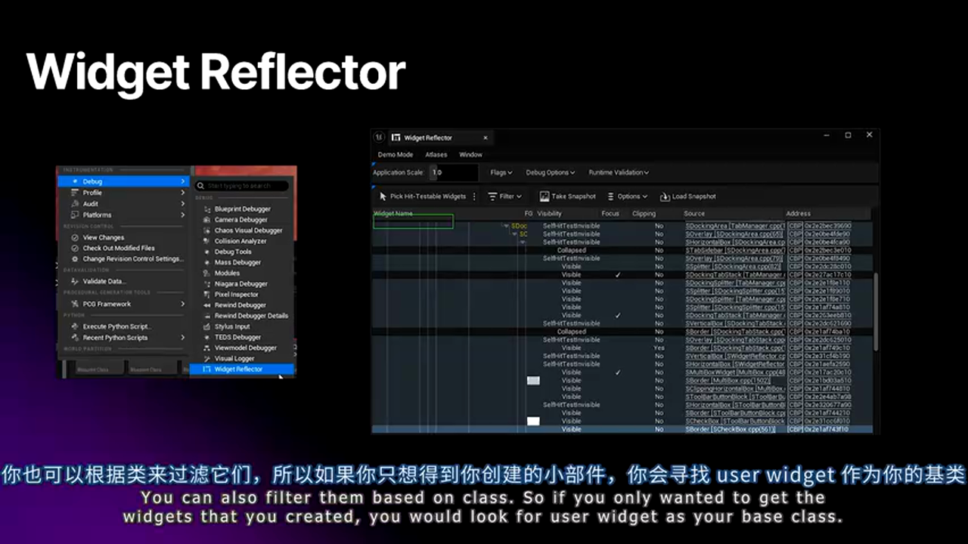The height and width of the screenshot is (544, 968).
Task: Toggle the Focus checkmark on the SSplitter row
Action: click(x=618, y=275)
